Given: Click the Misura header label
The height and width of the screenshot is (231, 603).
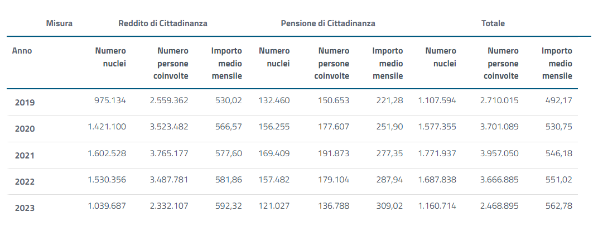Looking at the screenshot, I should [x=60, y=23].
